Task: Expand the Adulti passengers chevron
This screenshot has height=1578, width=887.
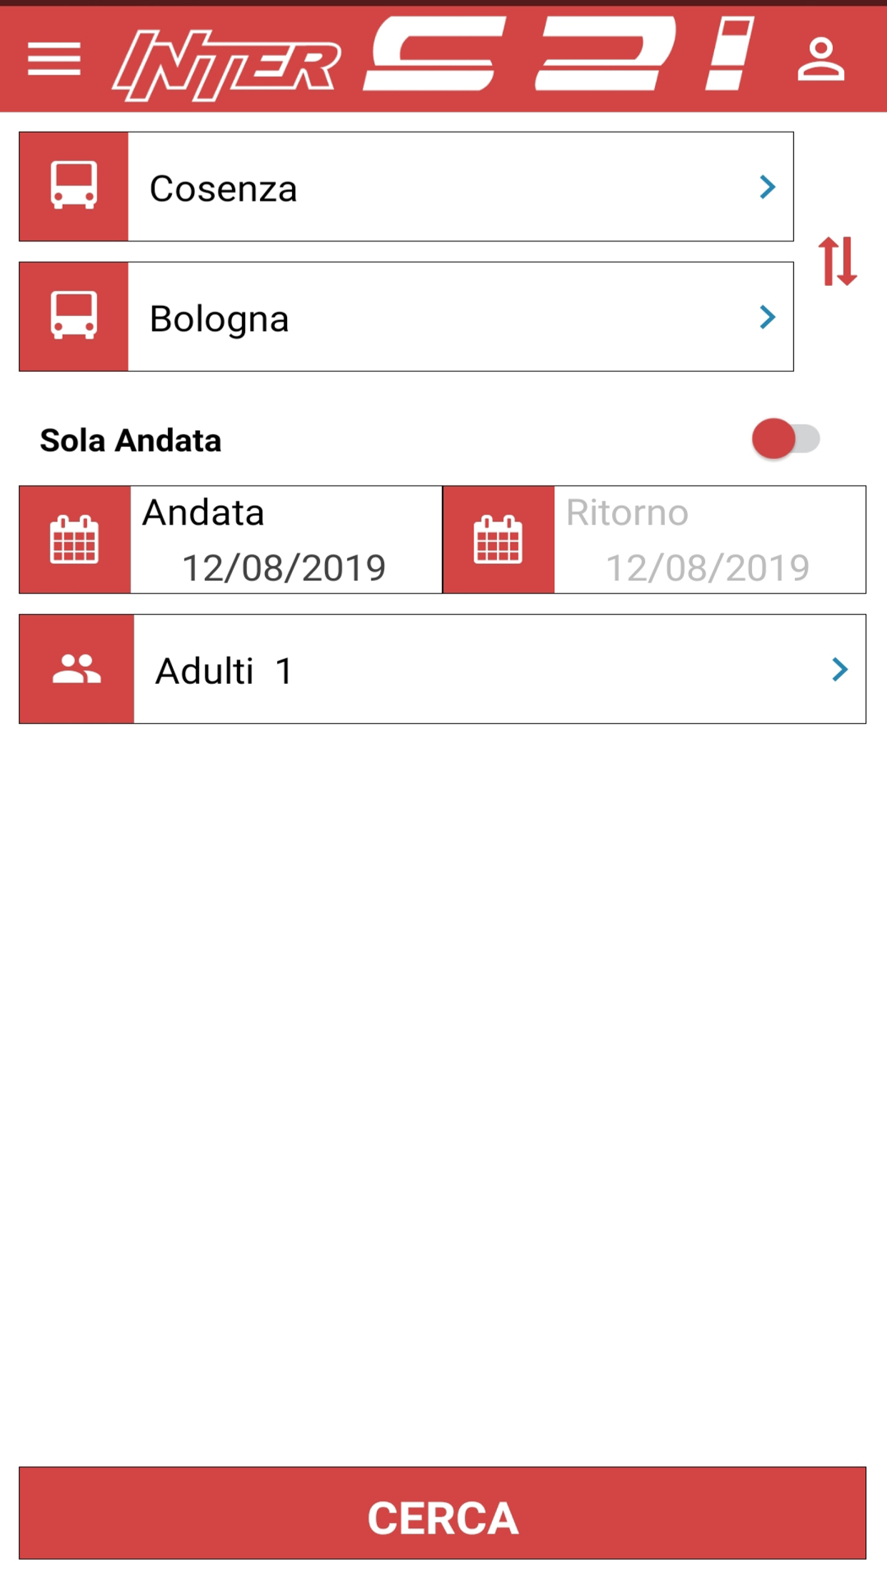Action: click(x=840, y=670)
